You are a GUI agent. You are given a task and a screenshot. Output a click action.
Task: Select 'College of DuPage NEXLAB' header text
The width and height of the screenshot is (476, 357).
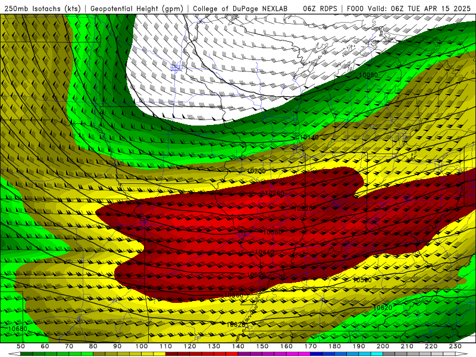(x=240, y=8)
